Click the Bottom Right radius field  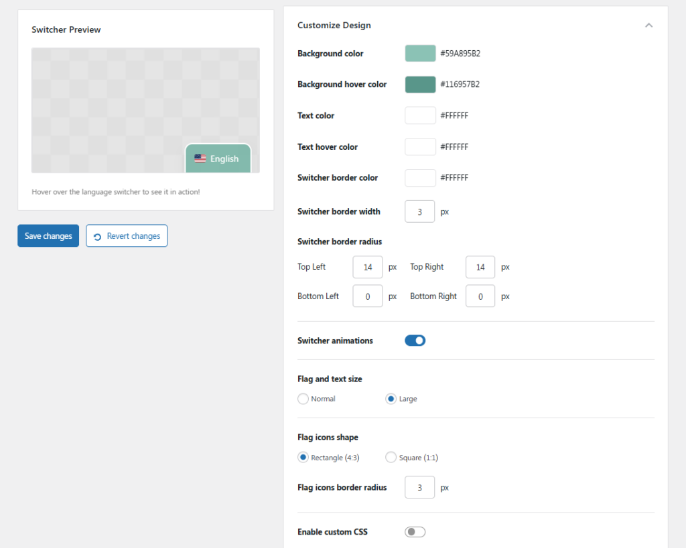pos(480,296)
